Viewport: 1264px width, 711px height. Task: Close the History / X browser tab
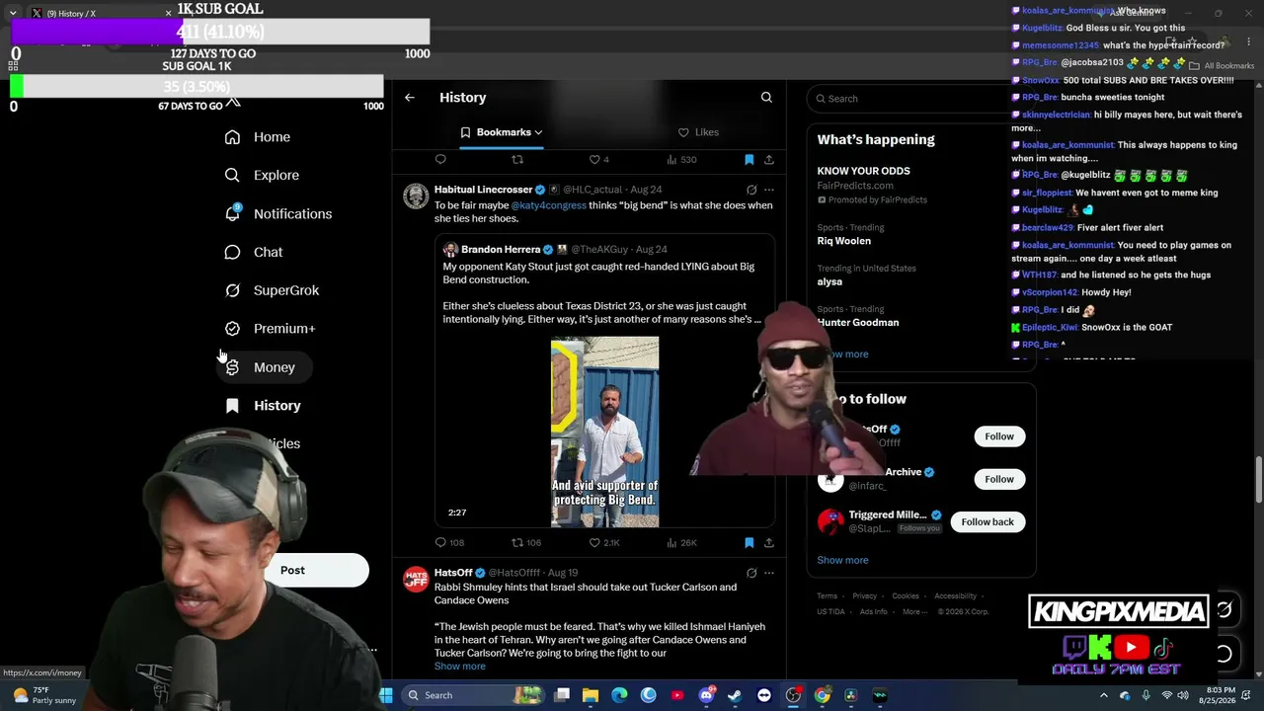(168, 13)
